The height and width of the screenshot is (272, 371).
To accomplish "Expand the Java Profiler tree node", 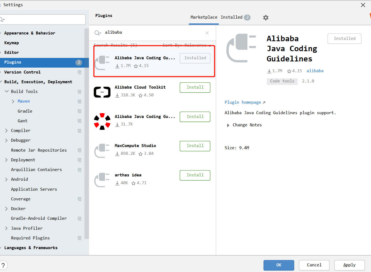I will [x=6, y=228].
